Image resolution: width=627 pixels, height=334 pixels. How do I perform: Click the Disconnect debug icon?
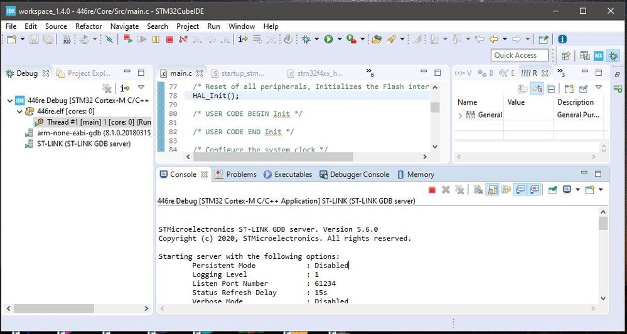(x=183, y=39)
